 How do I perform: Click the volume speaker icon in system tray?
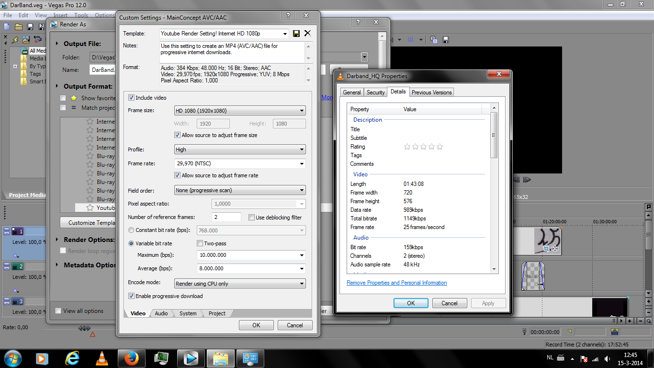click(608, 358)
